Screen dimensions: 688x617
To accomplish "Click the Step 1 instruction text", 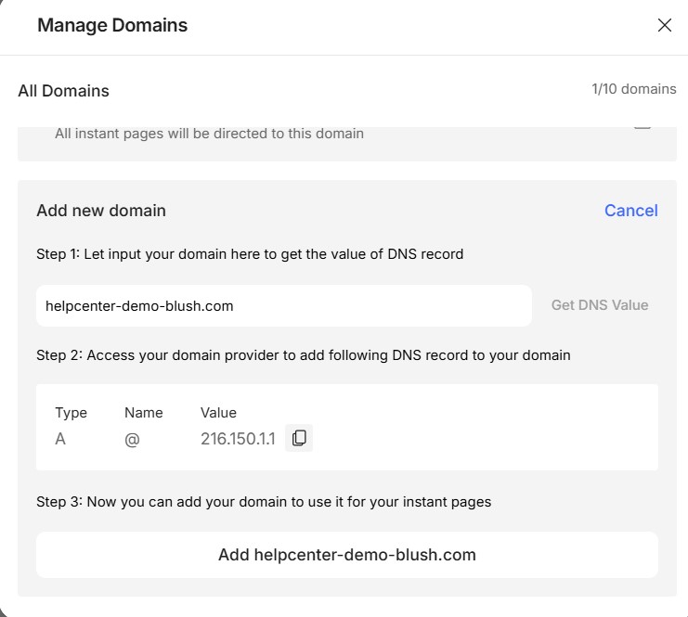I will [250, 254].
